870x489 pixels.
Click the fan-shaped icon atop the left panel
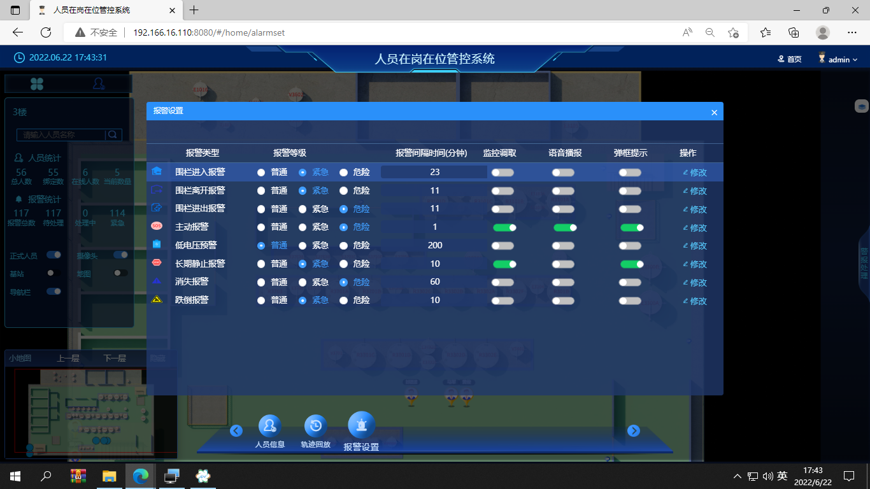click(x=37, y=83)
